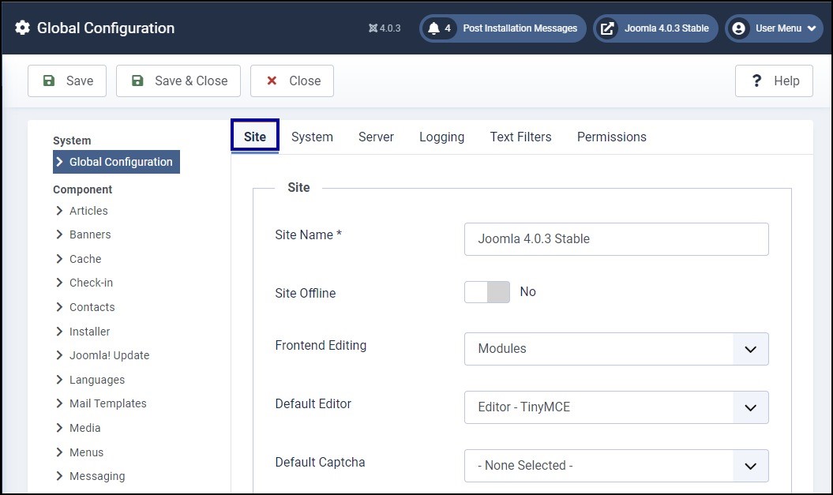
Task: Switch to the Site tab
Action: [x=255, y=137]
